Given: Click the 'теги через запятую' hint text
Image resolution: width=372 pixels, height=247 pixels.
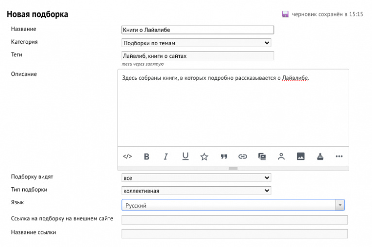Looking at the screenshot, I should pyautogui.click(x=143, y=64).
